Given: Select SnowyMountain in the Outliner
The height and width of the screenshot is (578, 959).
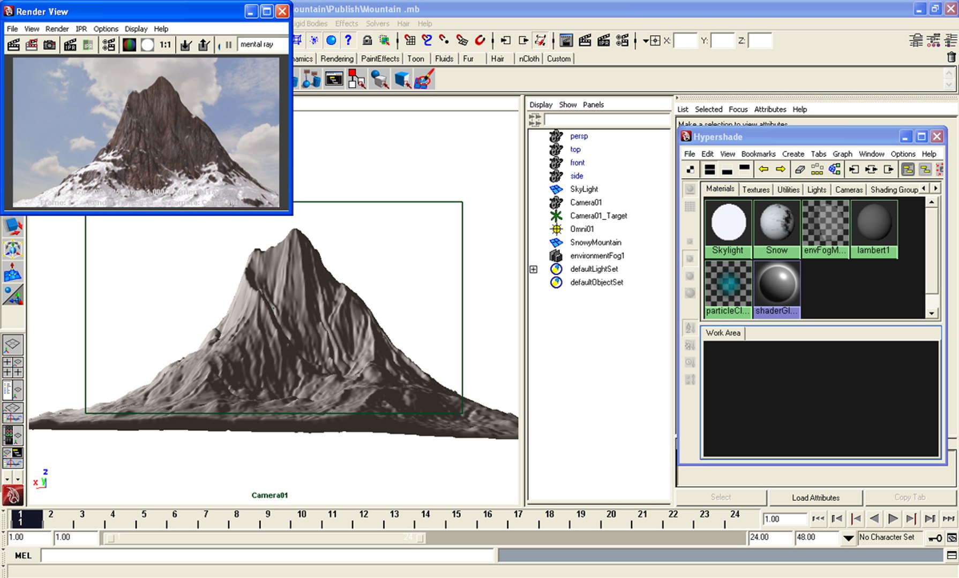Looking at the screenshot, I should click(x=595, y=242).
